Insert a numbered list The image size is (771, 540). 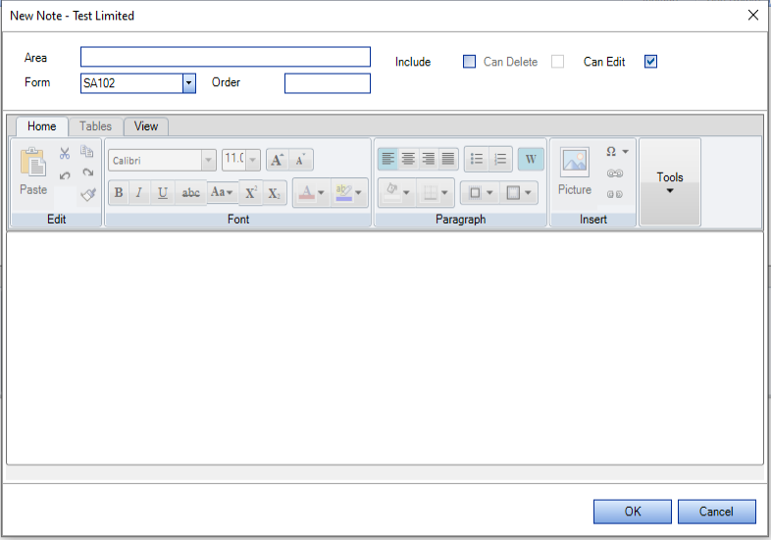coord(500,159)
